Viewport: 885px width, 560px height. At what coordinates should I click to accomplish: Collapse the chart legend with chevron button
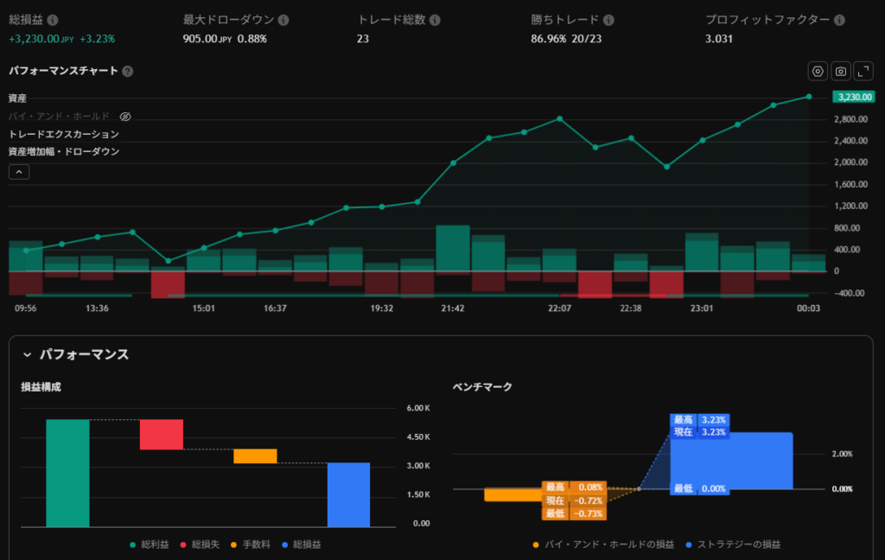(19, 172)
